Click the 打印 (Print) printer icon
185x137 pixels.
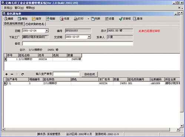[76, 19]
